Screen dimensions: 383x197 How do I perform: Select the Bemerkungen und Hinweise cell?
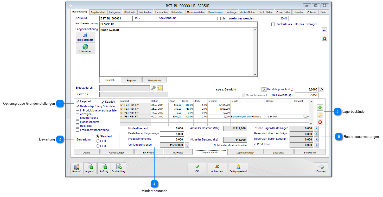[248, 117]
